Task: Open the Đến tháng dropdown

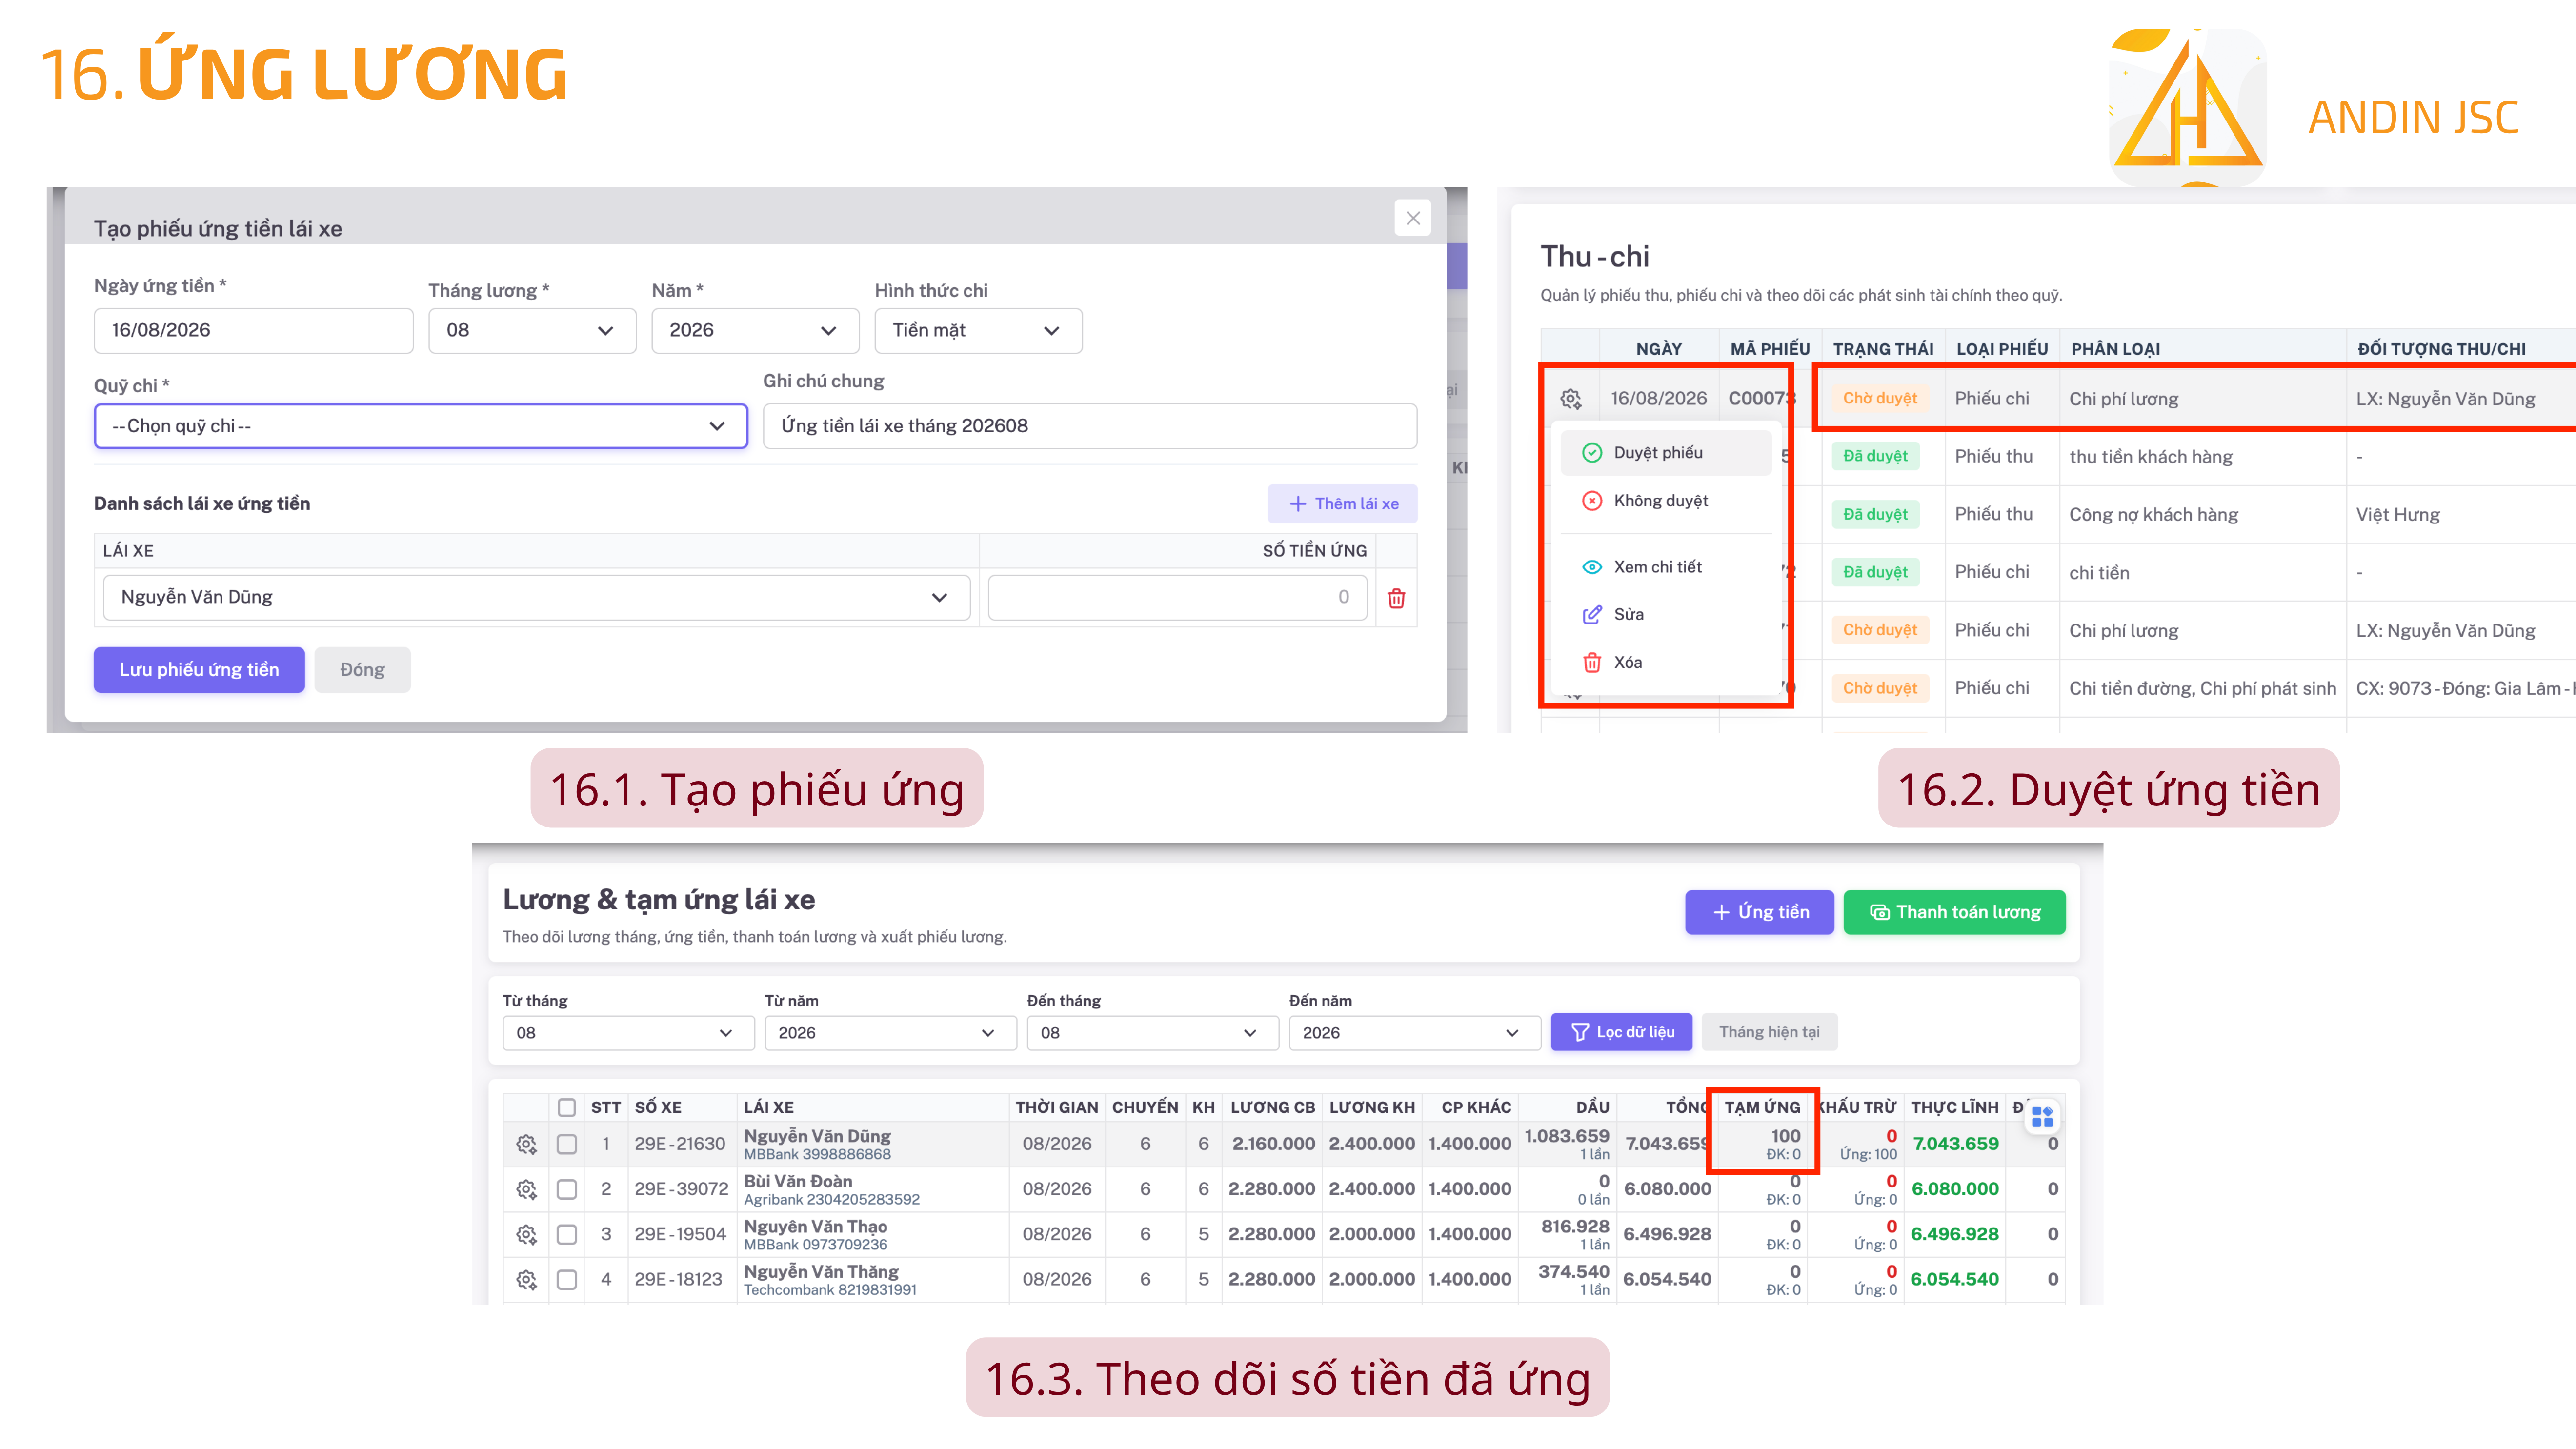Action: 1152,1033
